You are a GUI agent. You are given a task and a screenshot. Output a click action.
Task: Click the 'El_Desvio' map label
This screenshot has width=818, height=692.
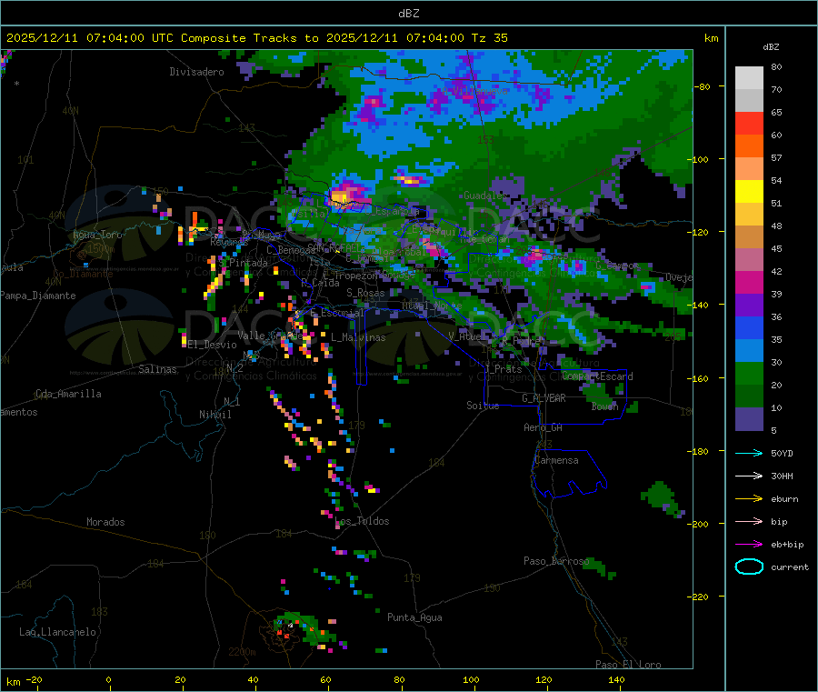[x=212, y=345]
